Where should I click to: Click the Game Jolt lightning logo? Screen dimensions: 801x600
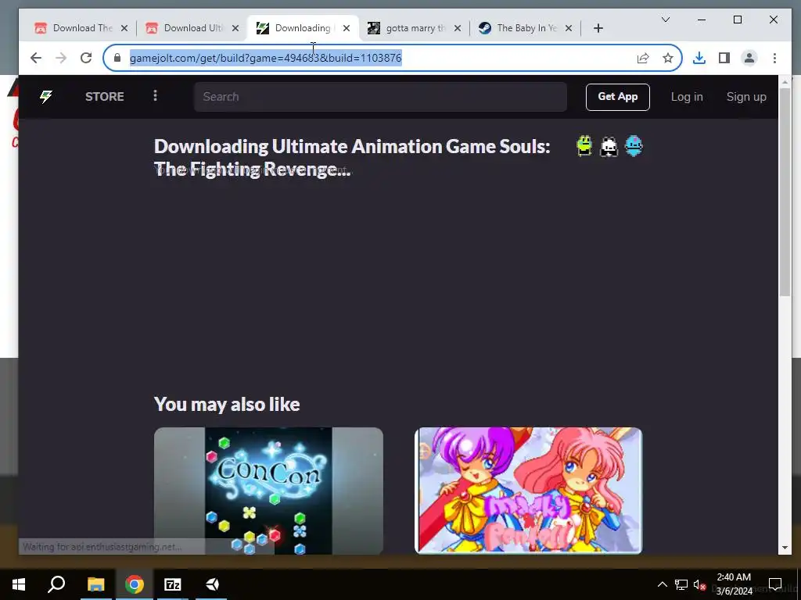(46, 96)
